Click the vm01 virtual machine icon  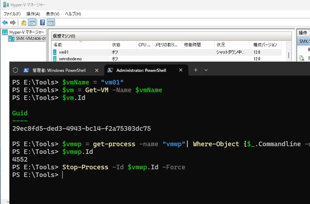pos(55,52)
